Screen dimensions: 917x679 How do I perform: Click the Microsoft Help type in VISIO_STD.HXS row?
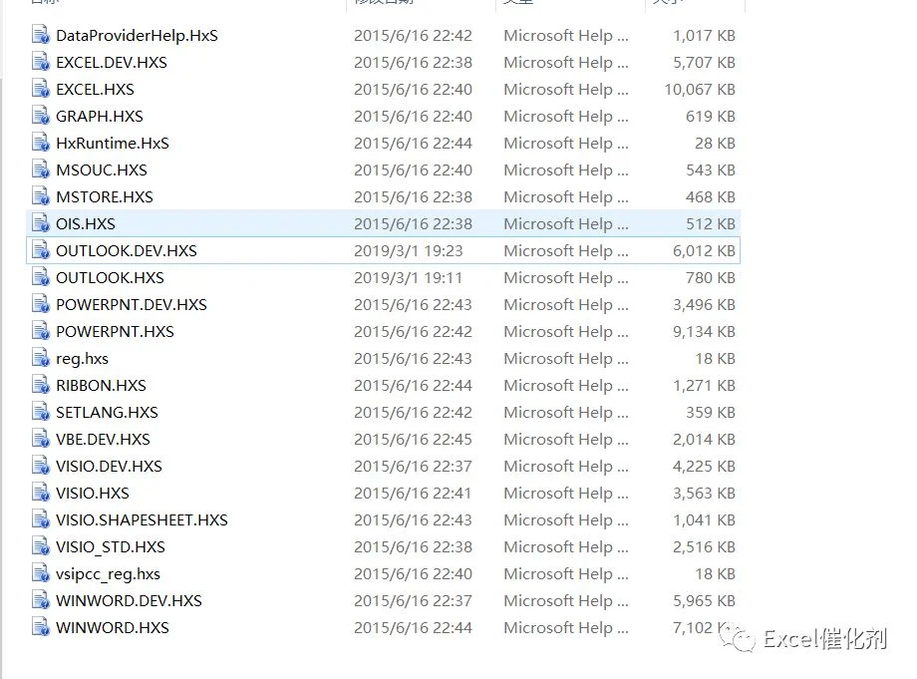coord(566,546)
